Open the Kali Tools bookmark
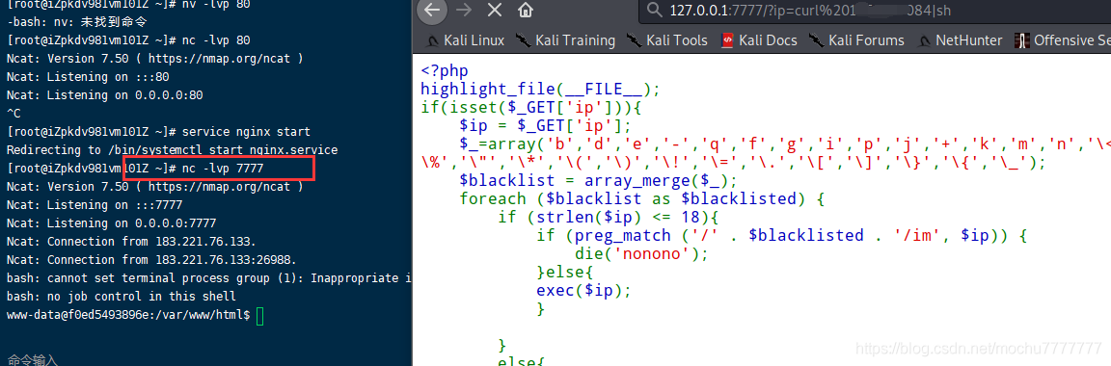This screenshot has width=1111, height=366. pos(666,40)
